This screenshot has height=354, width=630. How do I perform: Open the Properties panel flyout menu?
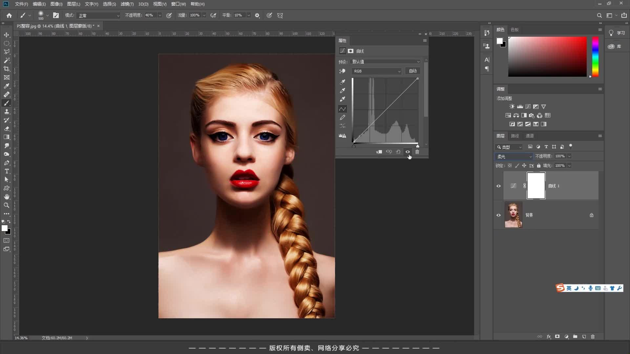(425, 41)
